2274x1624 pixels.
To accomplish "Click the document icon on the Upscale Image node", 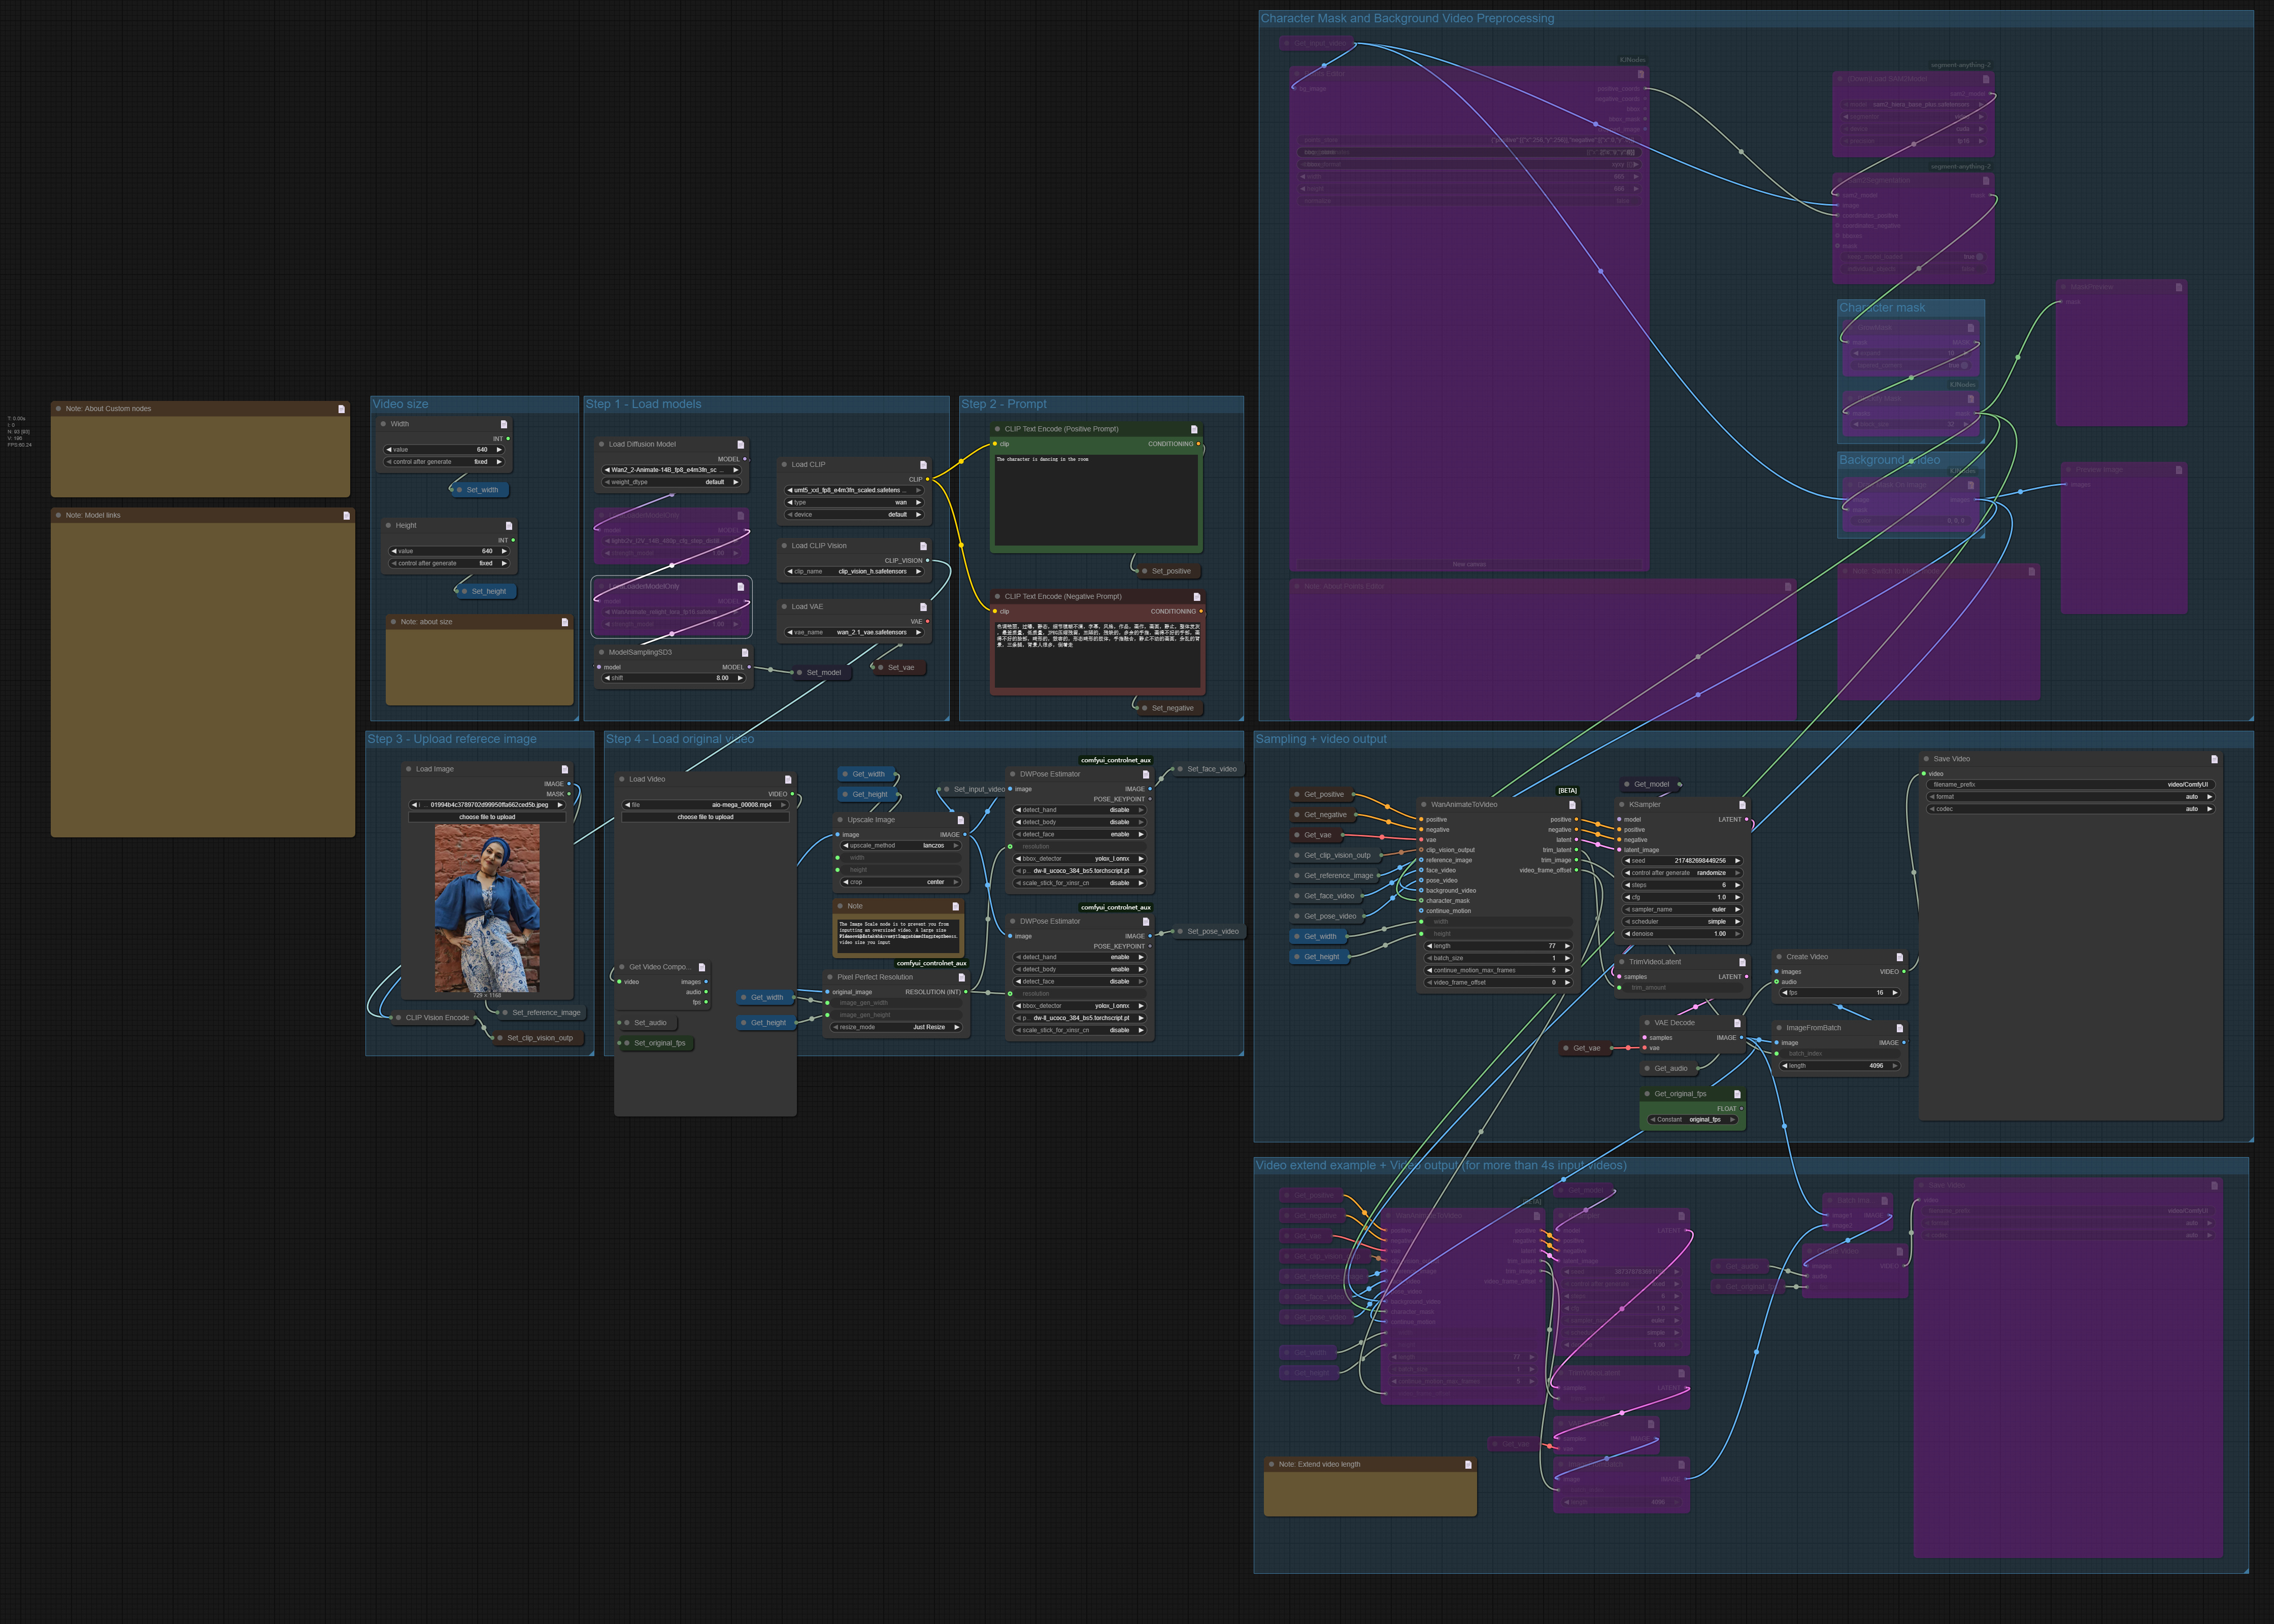I will tap(961, 821).
